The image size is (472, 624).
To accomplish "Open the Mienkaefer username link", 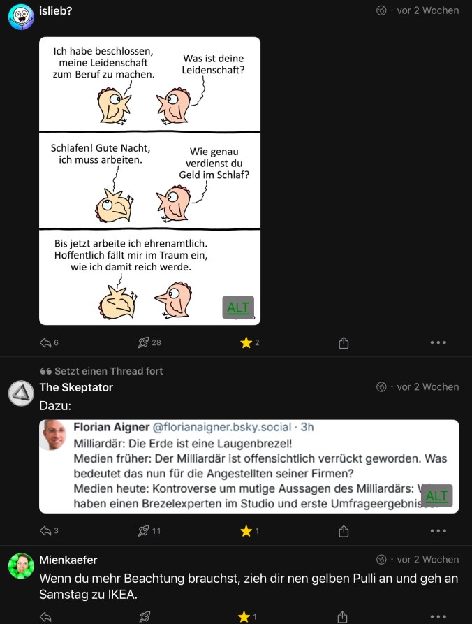I will (x=68, y=560).
